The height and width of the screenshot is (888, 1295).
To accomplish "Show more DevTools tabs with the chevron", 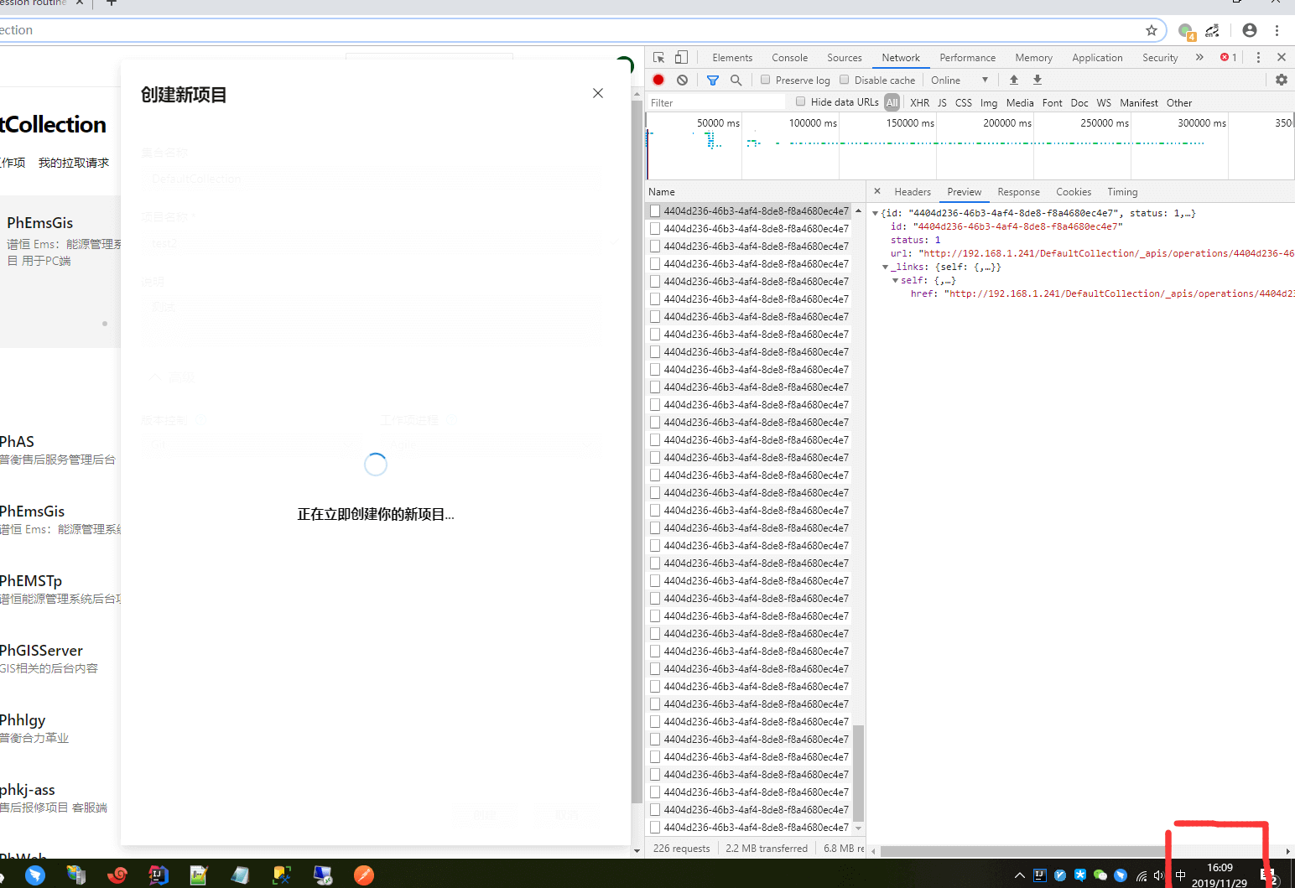I will [1199, 57].
